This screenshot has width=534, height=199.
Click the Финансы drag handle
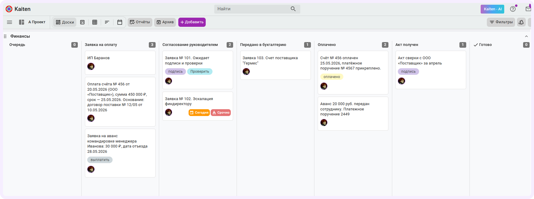point(5,36)
